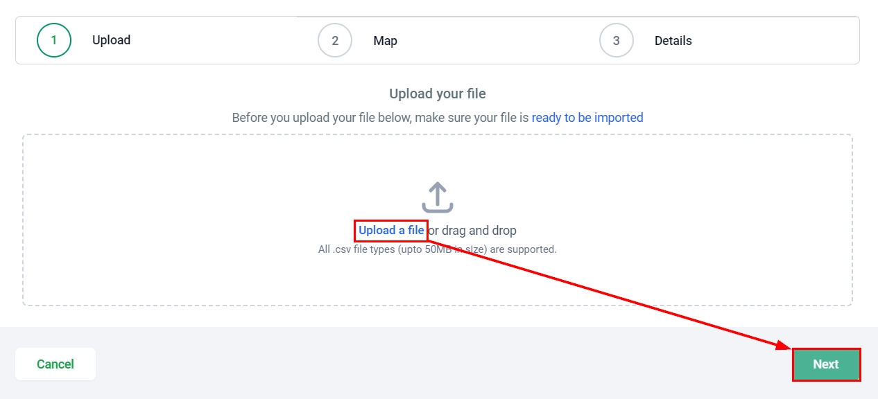Viewport: 878px width, 399px height.
Task: Switch to the Map step label
Action: coord(385,41)
